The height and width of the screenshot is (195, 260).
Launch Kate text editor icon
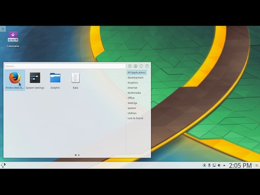click(x=75, y=80)
